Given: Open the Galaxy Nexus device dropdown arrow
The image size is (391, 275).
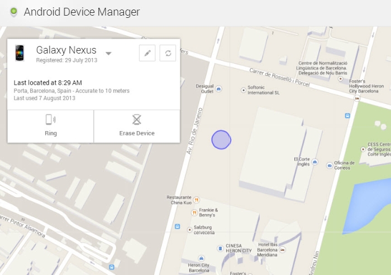Looking at the screenshot, I should click(108, 54).
